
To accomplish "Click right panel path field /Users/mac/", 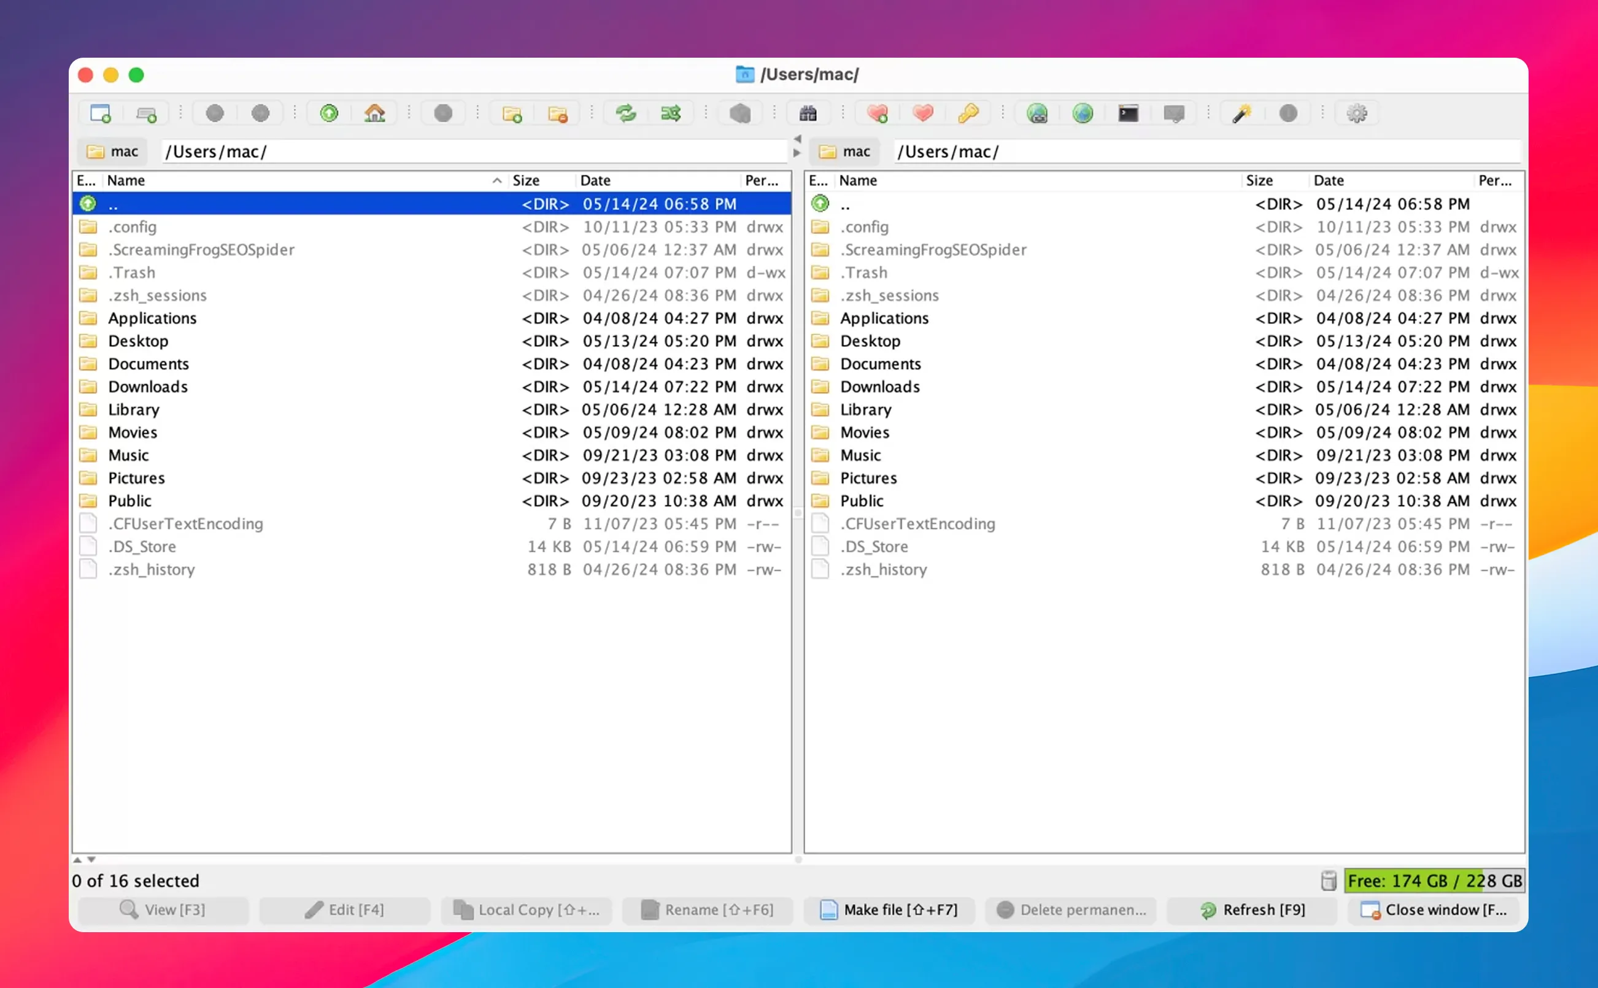I will 1207,152.
